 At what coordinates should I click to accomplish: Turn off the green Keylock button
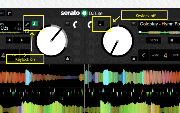click(35, 23)
